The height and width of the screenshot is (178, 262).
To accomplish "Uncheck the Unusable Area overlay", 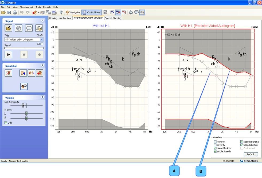I will coord(215,148).
